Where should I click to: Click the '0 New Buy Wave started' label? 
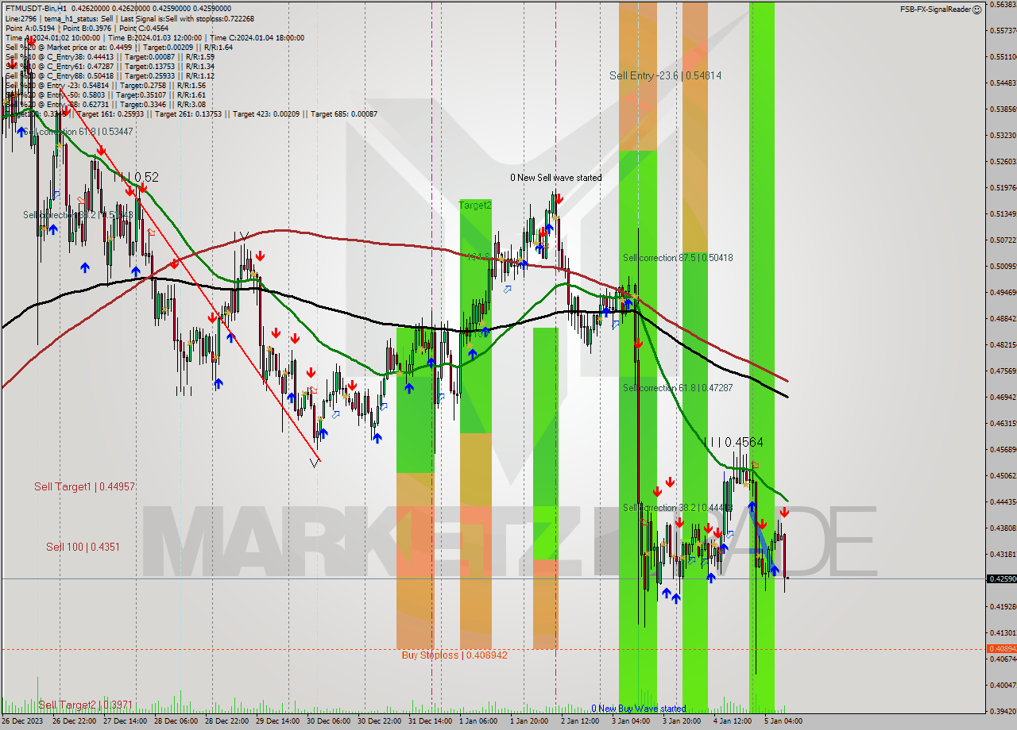(x=639, y=709)
